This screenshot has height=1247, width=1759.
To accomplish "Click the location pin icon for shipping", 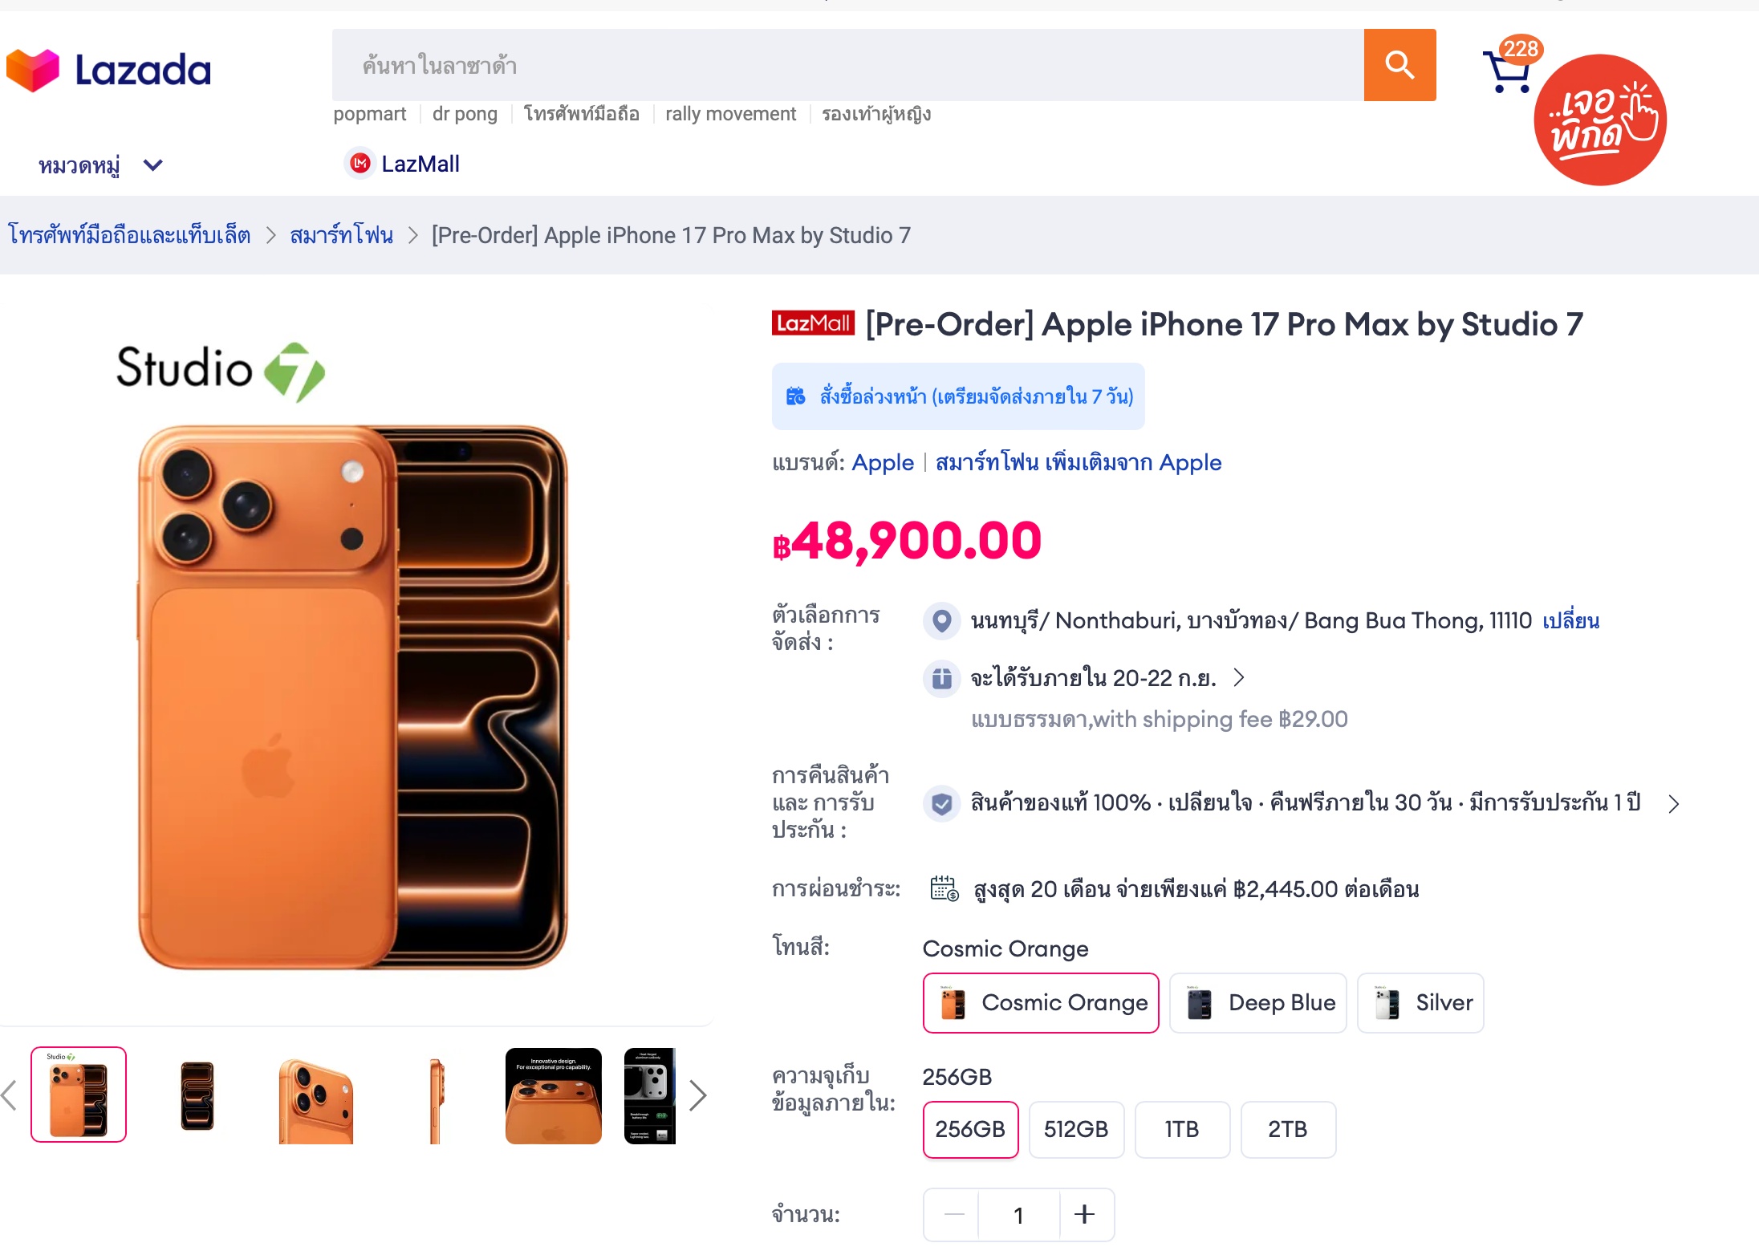I will (941, 621).
